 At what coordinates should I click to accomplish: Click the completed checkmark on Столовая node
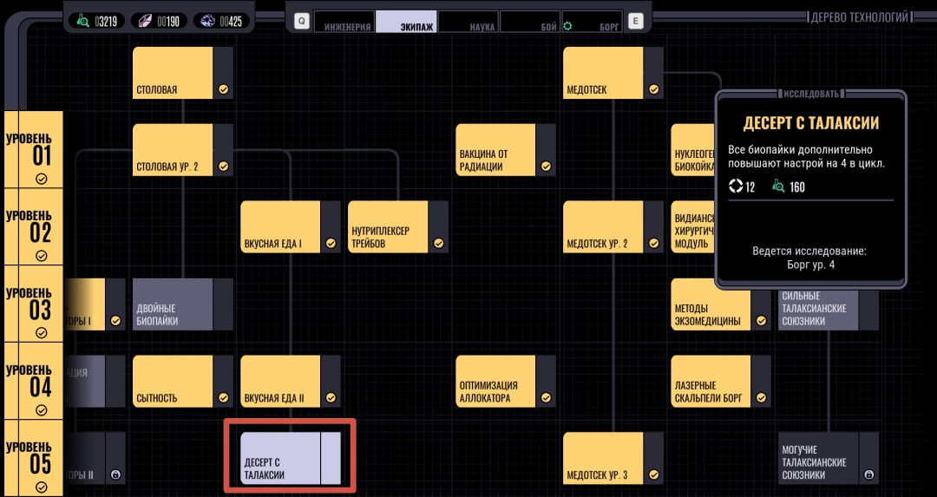(x=223, y=89)
